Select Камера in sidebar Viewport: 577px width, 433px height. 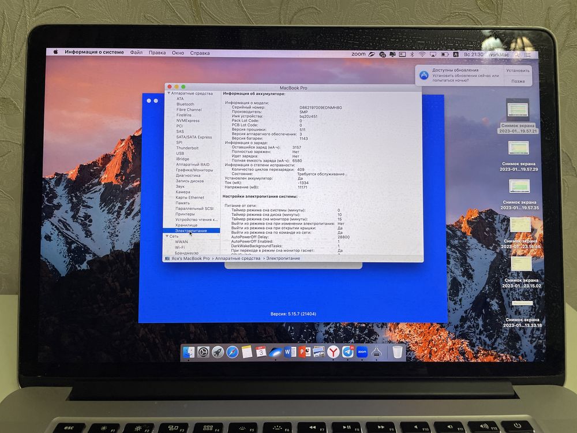point(183,192)
